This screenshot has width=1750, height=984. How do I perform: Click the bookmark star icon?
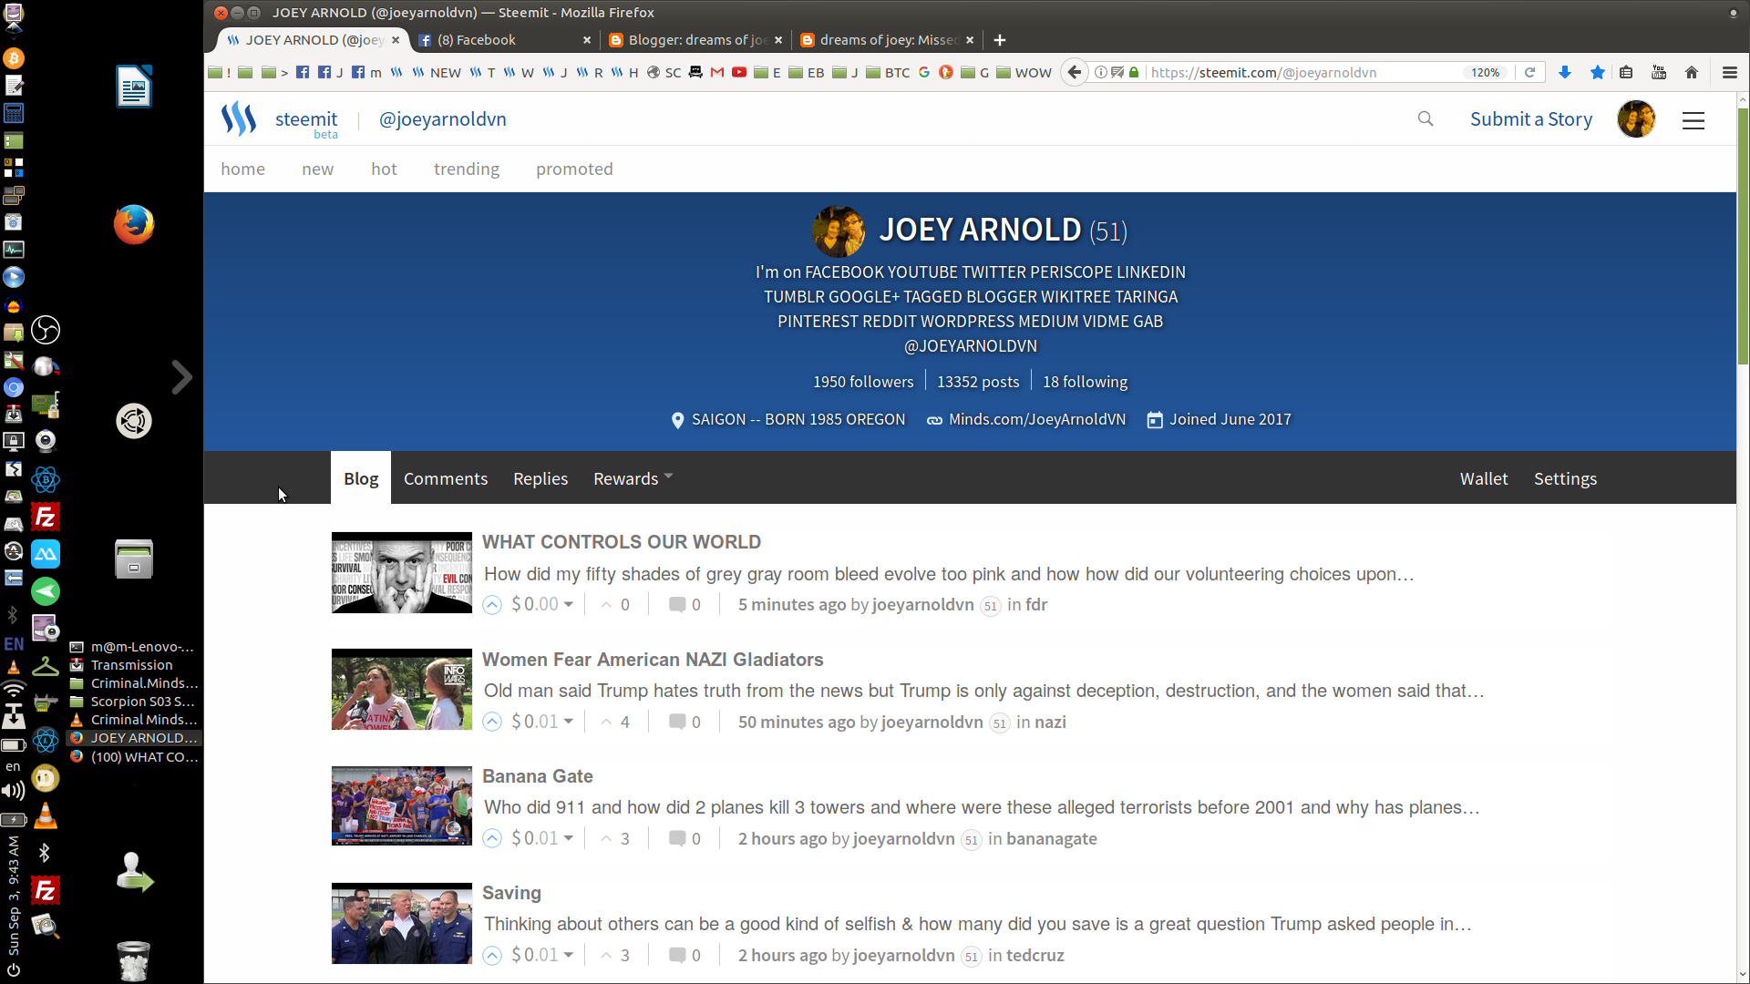pos(1597,72)
